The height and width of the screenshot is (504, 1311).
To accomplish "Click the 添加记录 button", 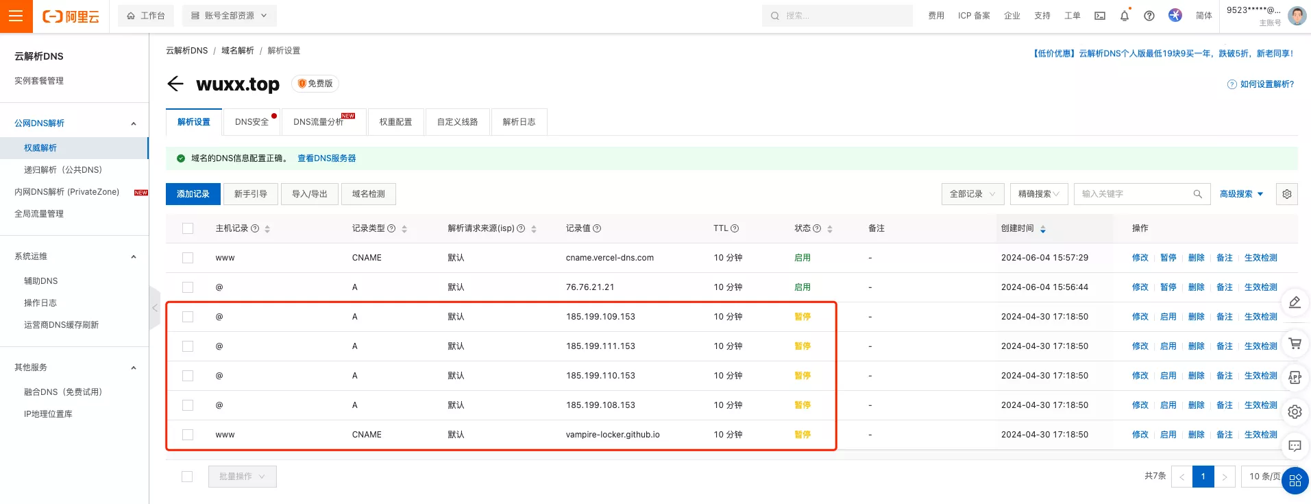I will coord(193,194).
